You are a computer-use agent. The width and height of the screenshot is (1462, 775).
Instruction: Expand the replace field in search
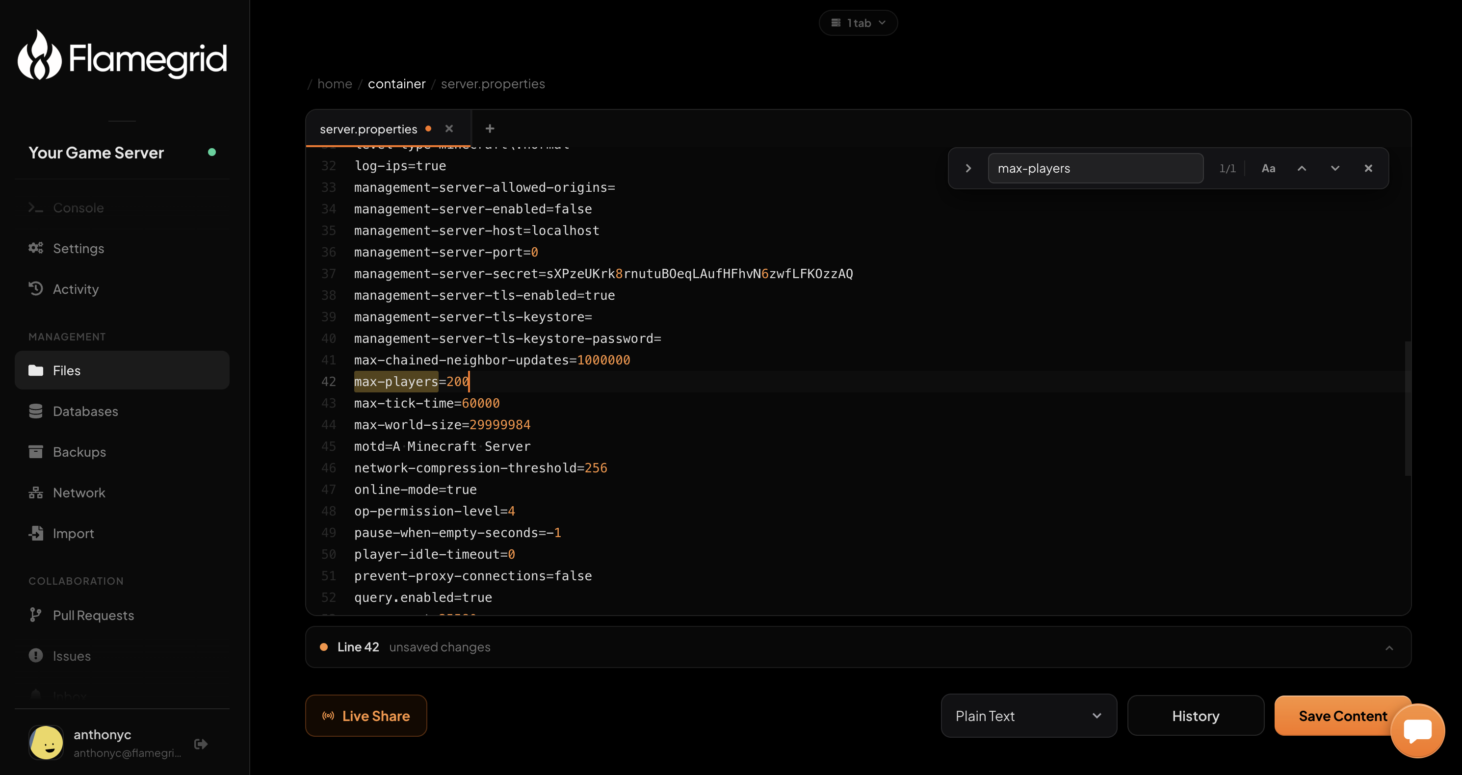(968, 169)
